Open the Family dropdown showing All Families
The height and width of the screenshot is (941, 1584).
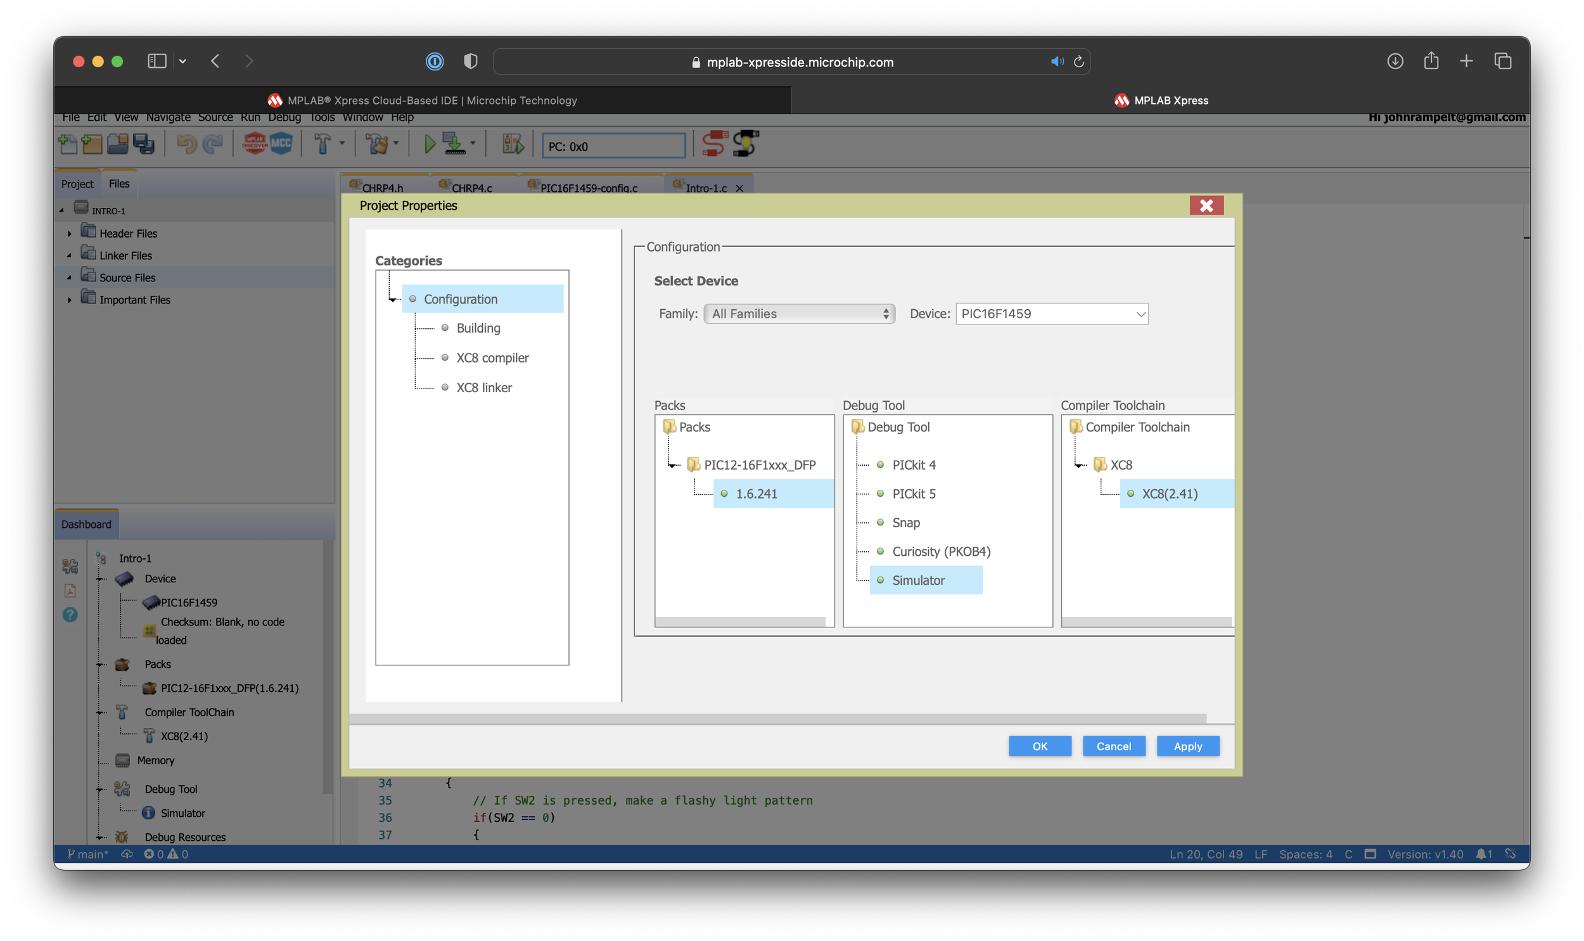[x=799, y=314]
